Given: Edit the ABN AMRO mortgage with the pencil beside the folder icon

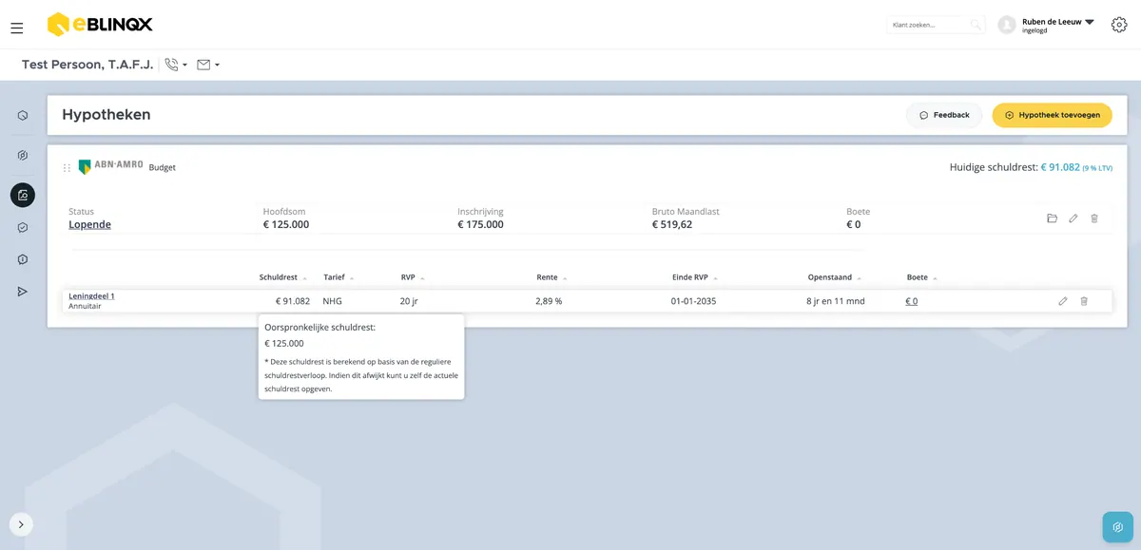Looking at the screenshot, I should 1073,218.
